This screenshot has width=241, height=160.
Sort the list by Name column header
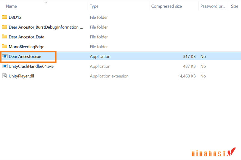coord(11,6)
